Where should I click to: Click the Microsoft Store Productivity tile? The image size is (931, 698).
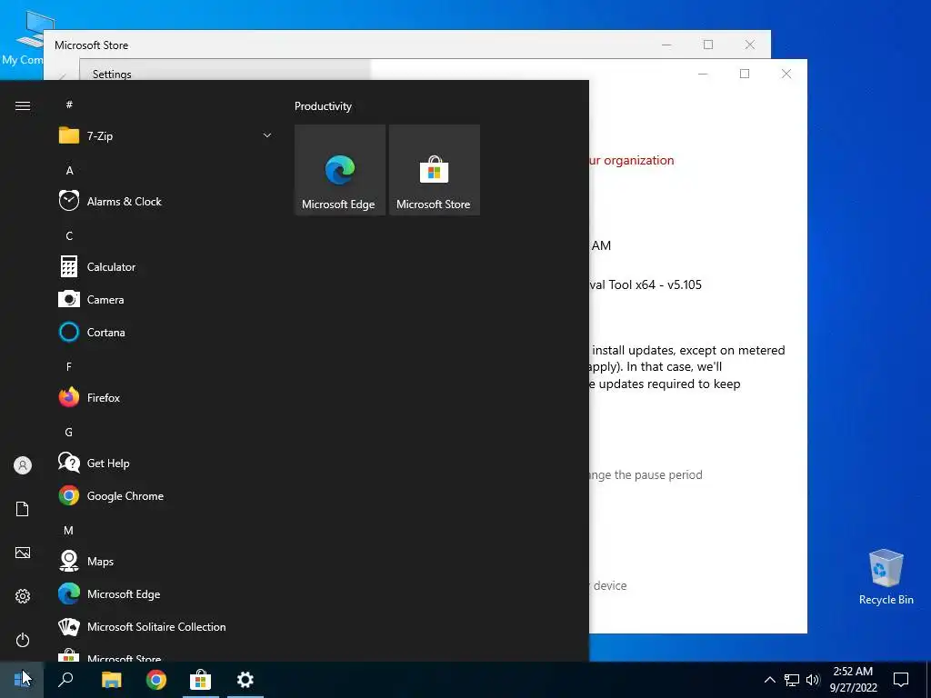click(x=434, y=170)
